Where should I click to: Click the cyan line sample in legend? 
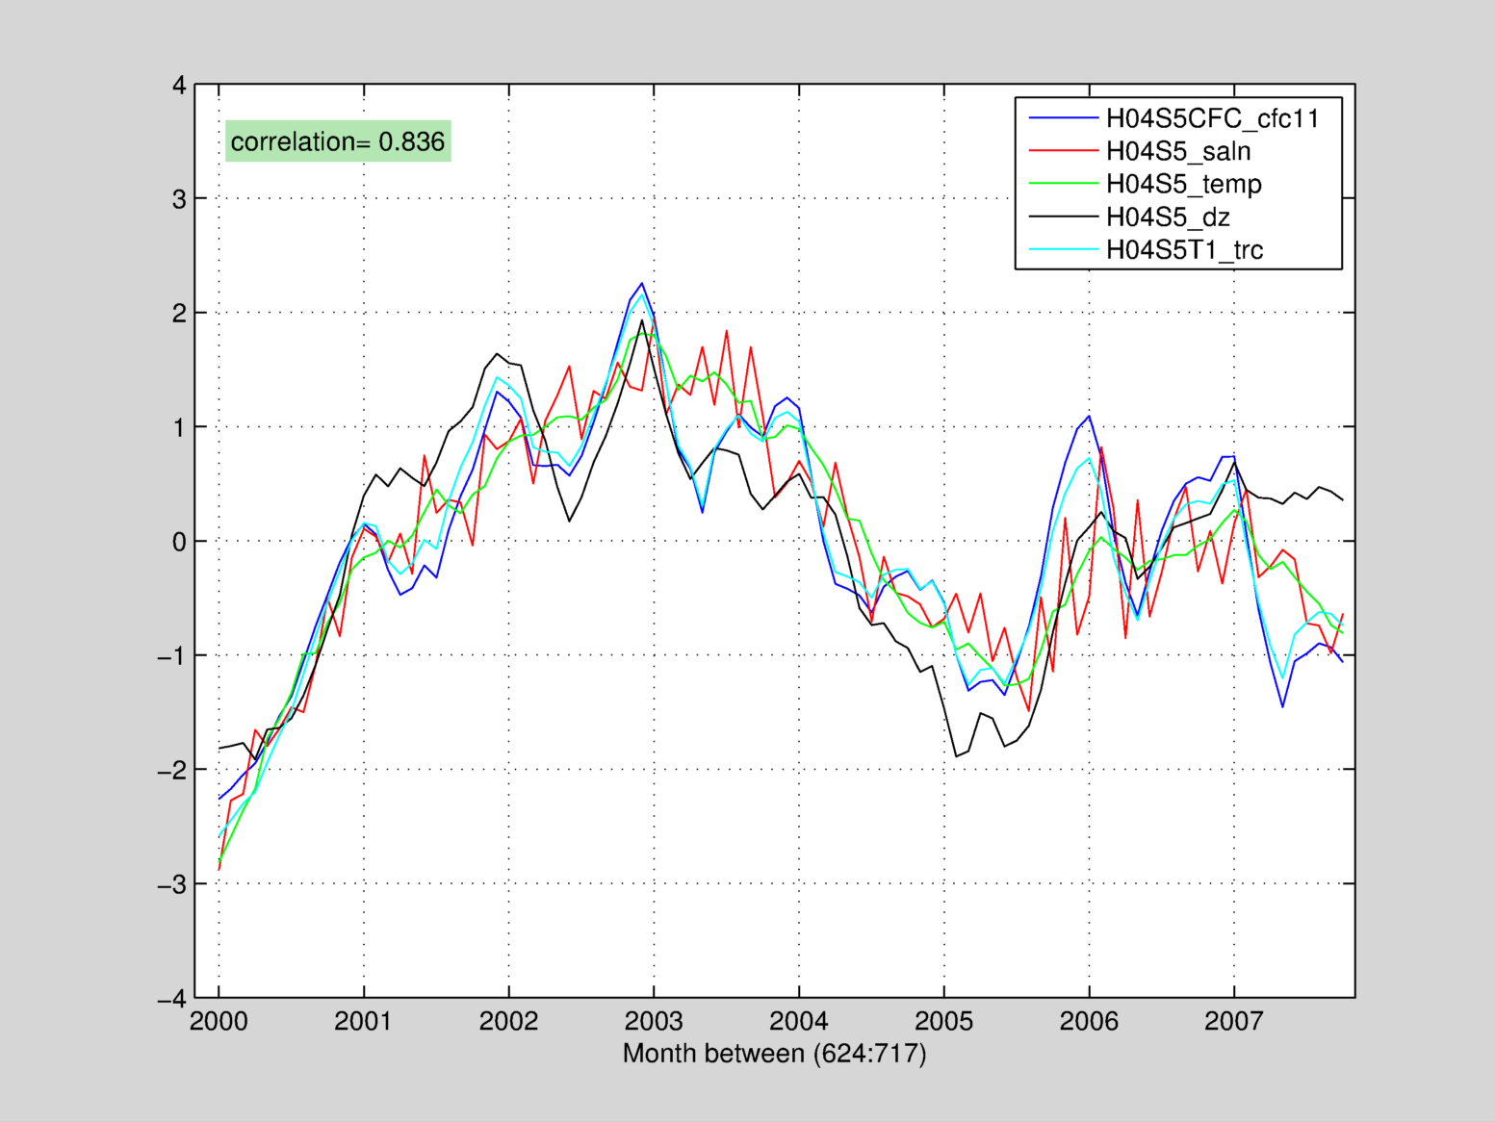tap(1063, 249)
